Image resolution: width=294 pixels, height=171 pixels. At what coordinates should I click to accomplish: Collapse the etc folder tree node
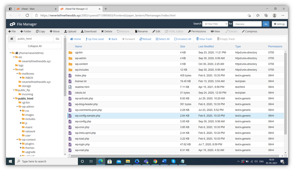tap(14, 57)
